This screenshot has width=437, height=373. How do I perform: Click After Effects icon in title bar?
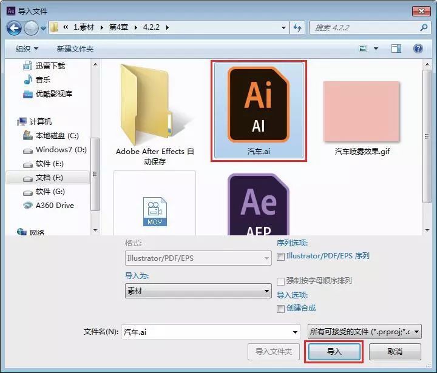pyautogui.click(x=11, y=11)
